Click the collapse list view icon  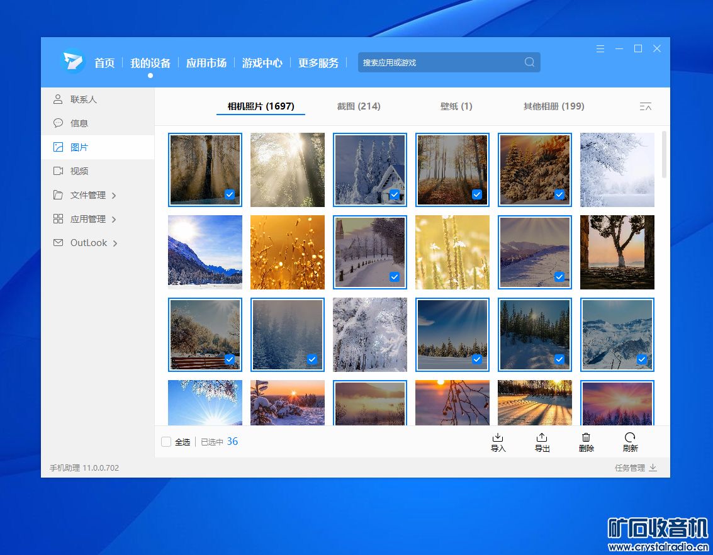(645, 106)
